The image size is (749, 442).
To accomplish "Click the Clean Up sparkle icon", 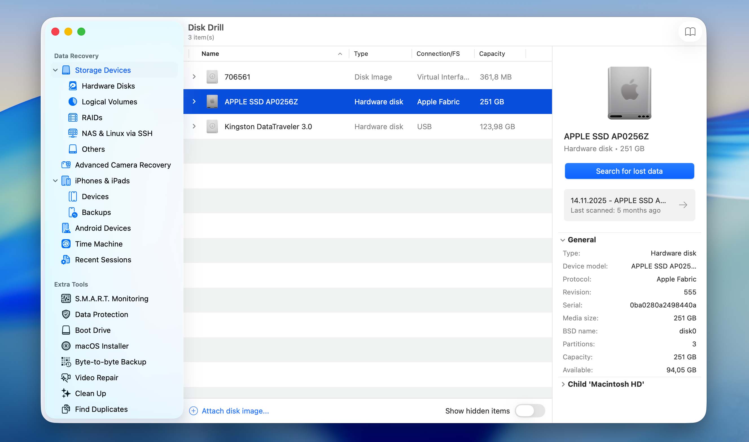I will click(66, 393).
